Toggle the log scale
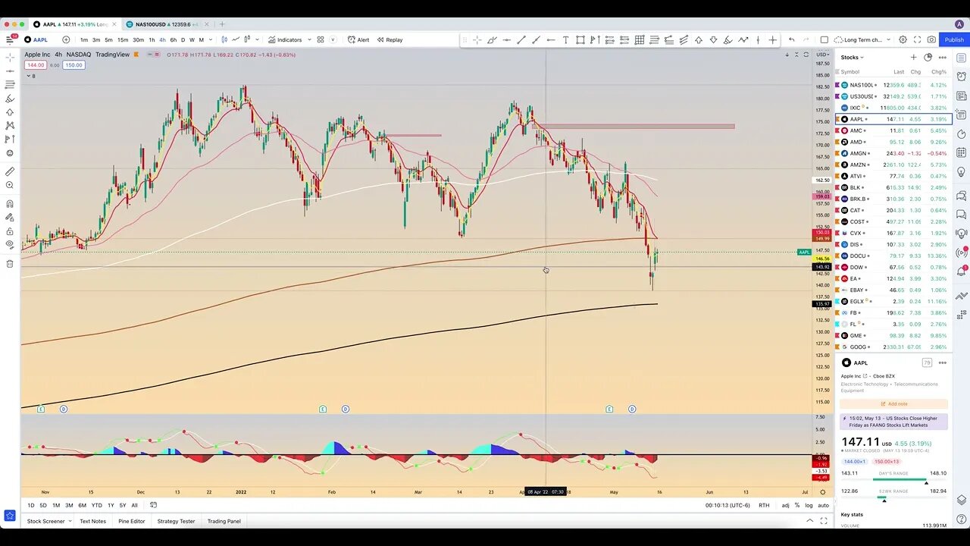 click(809, 505)
